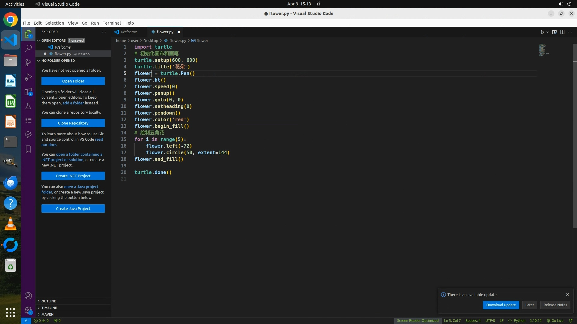This screenshot has height=324, width=577.
Task: Open the Search view in activity bar
Action: [x=28, y=48]
